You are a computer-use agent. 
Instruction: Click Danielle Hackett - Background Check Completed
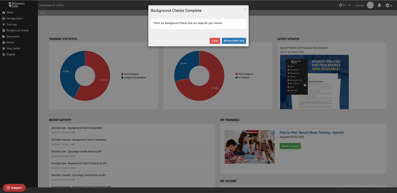point(79,140)
